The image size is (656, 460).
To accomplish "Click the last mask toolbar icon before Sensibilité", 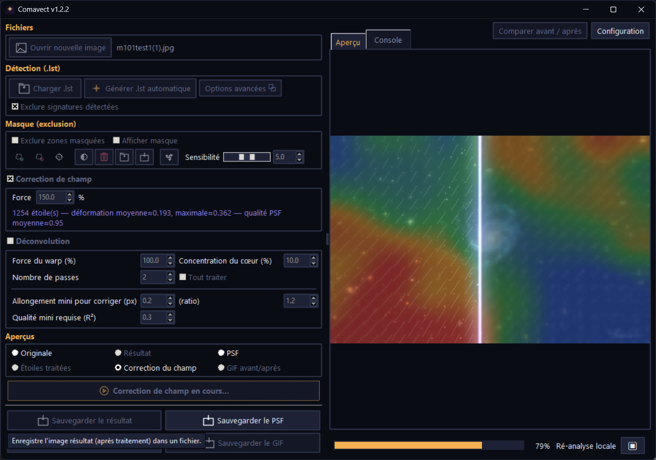I will point(169,157).
